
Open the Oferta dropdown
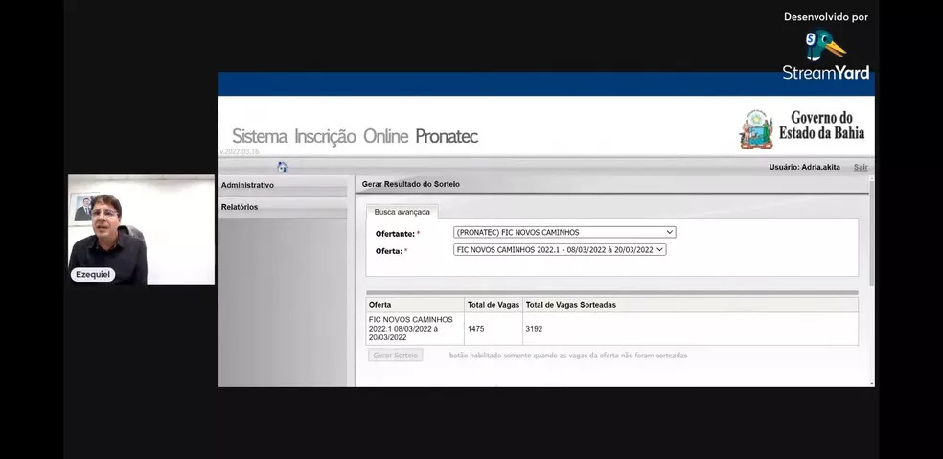point(560,250)
